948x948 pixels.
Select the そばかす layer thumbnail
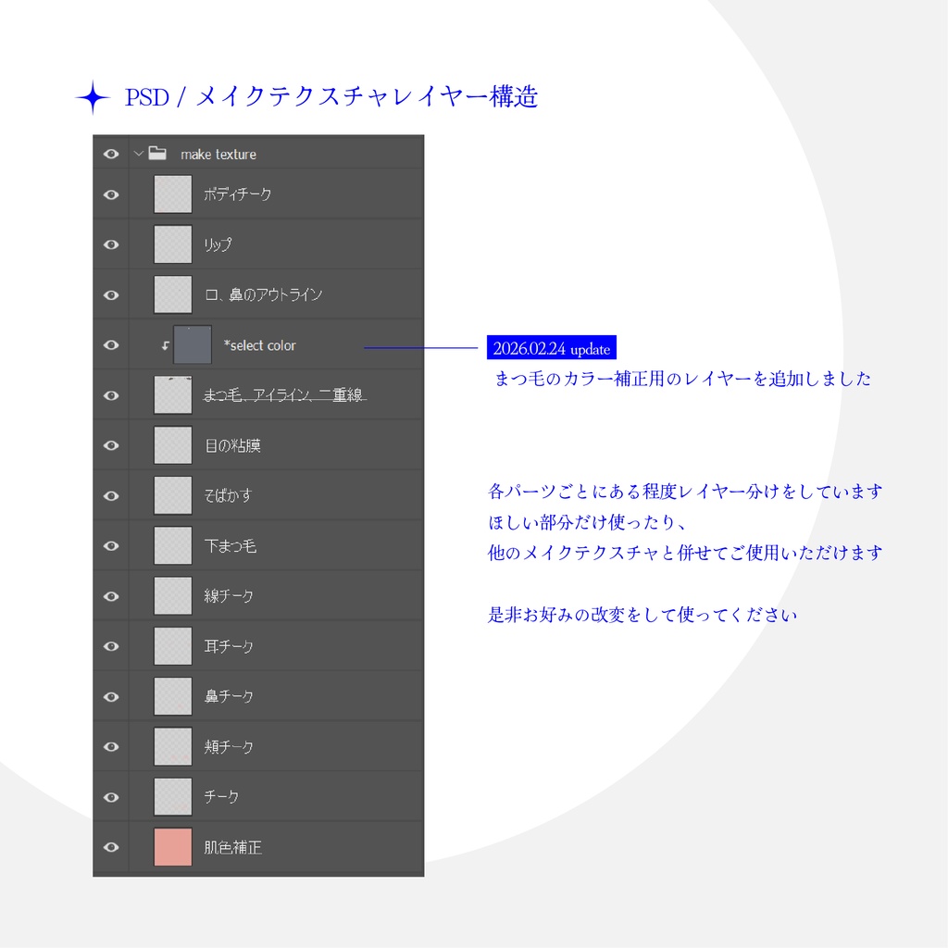[173, 495]
